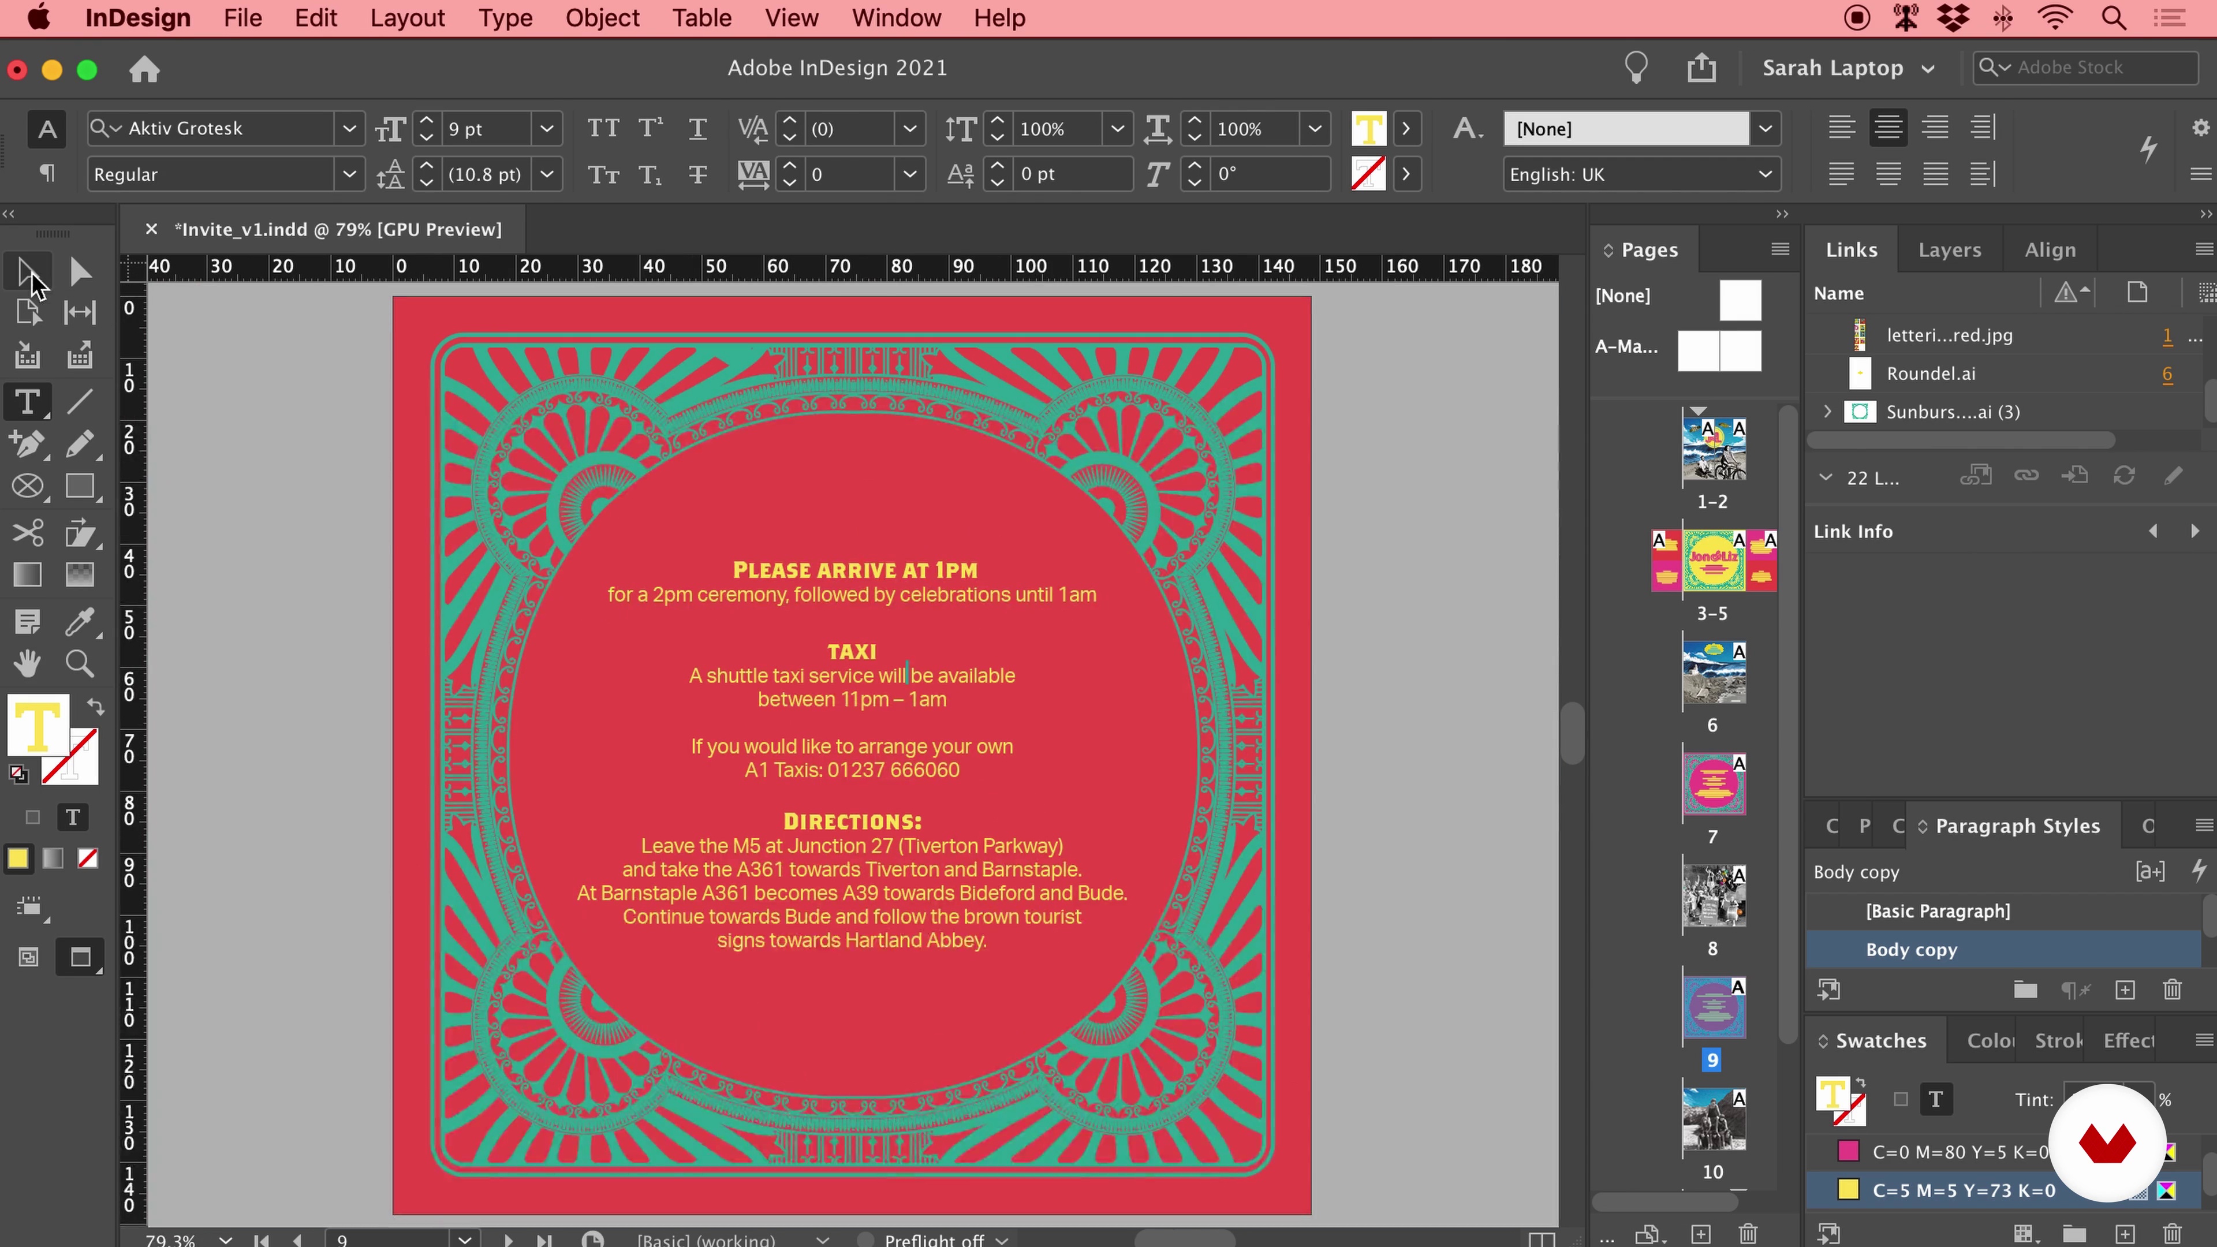The height and width of the screenshot is (1247, 2217).
Task: Open the Sarah Laptop workspace dropdown
Action: pos(1849,68)
